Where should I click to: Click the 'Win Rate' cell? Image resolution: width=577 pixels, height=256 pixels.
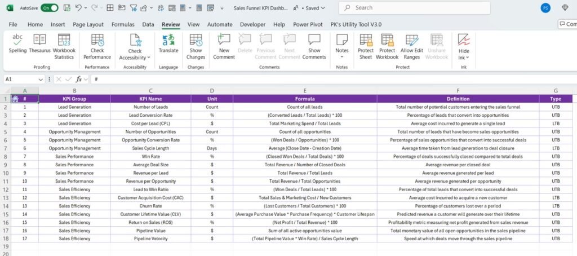click(150, 157)
